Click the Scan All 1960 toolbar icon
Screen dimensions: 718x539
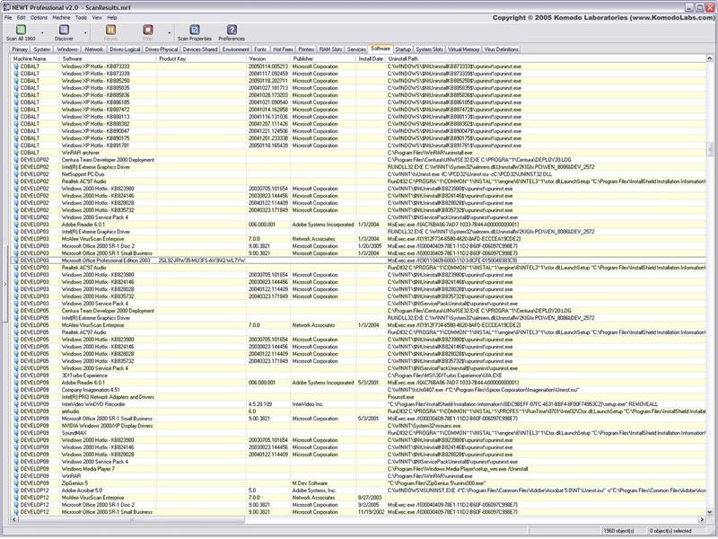[x=19, y=31]
